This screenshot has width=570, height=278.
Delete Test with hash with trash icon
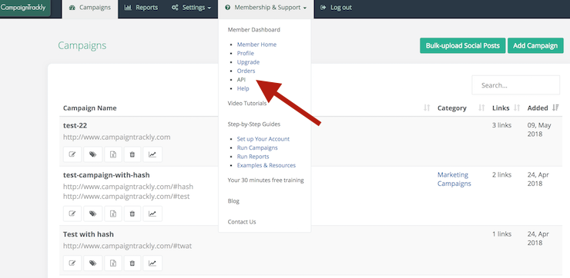(x=132, y=263)
